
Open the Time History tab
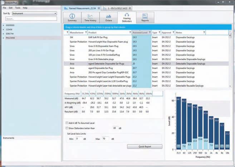(90, 18)
